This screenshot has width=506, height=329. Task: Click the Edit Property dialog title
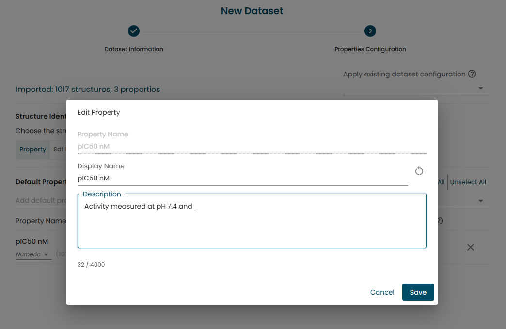point(99,112)
